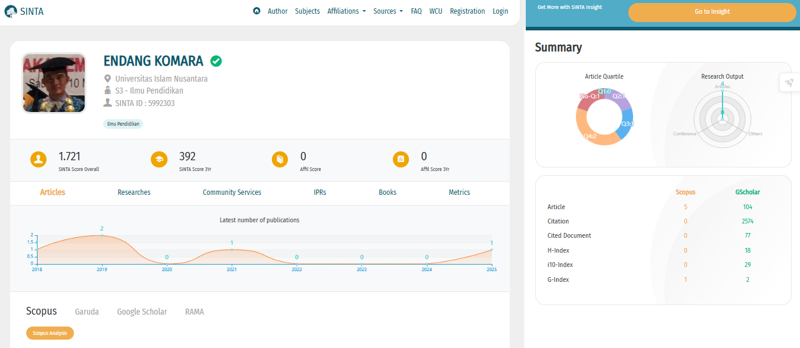Click the SINTA Score 3Yr value 392

[x=188, y=157]
